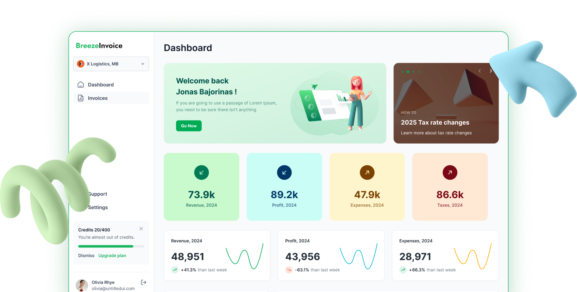The width and height of the screenshot is (577, 292).
Task: Click the log out icon beside Olivia Rhye
Action: click(143, 282)
